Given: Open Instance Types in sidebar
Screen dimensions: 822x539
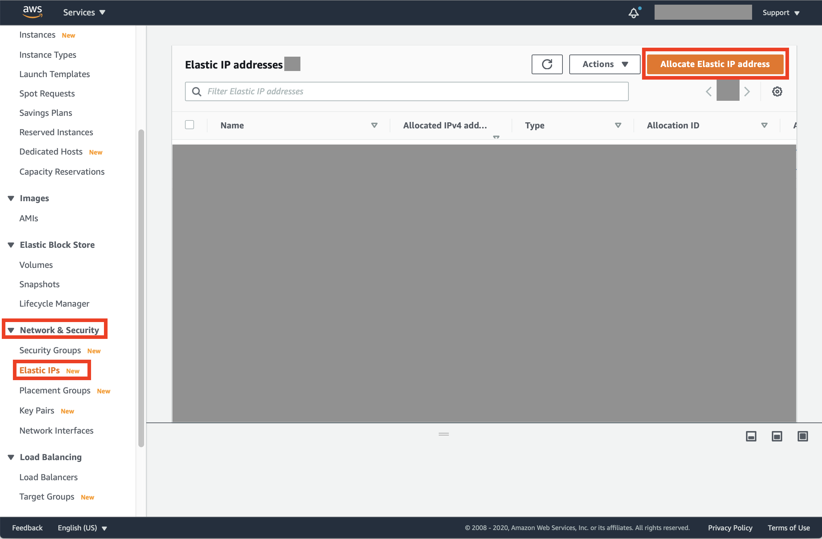Looking at the screenshot, I should pos(48,55).
